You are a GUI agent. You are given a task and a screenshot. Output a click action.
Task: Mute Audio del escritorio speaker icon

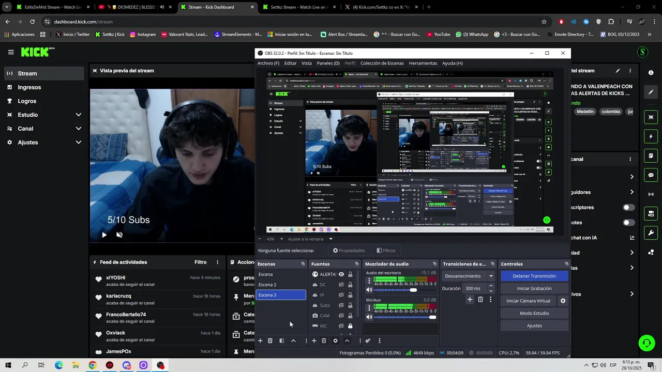[x=369, y=290]
